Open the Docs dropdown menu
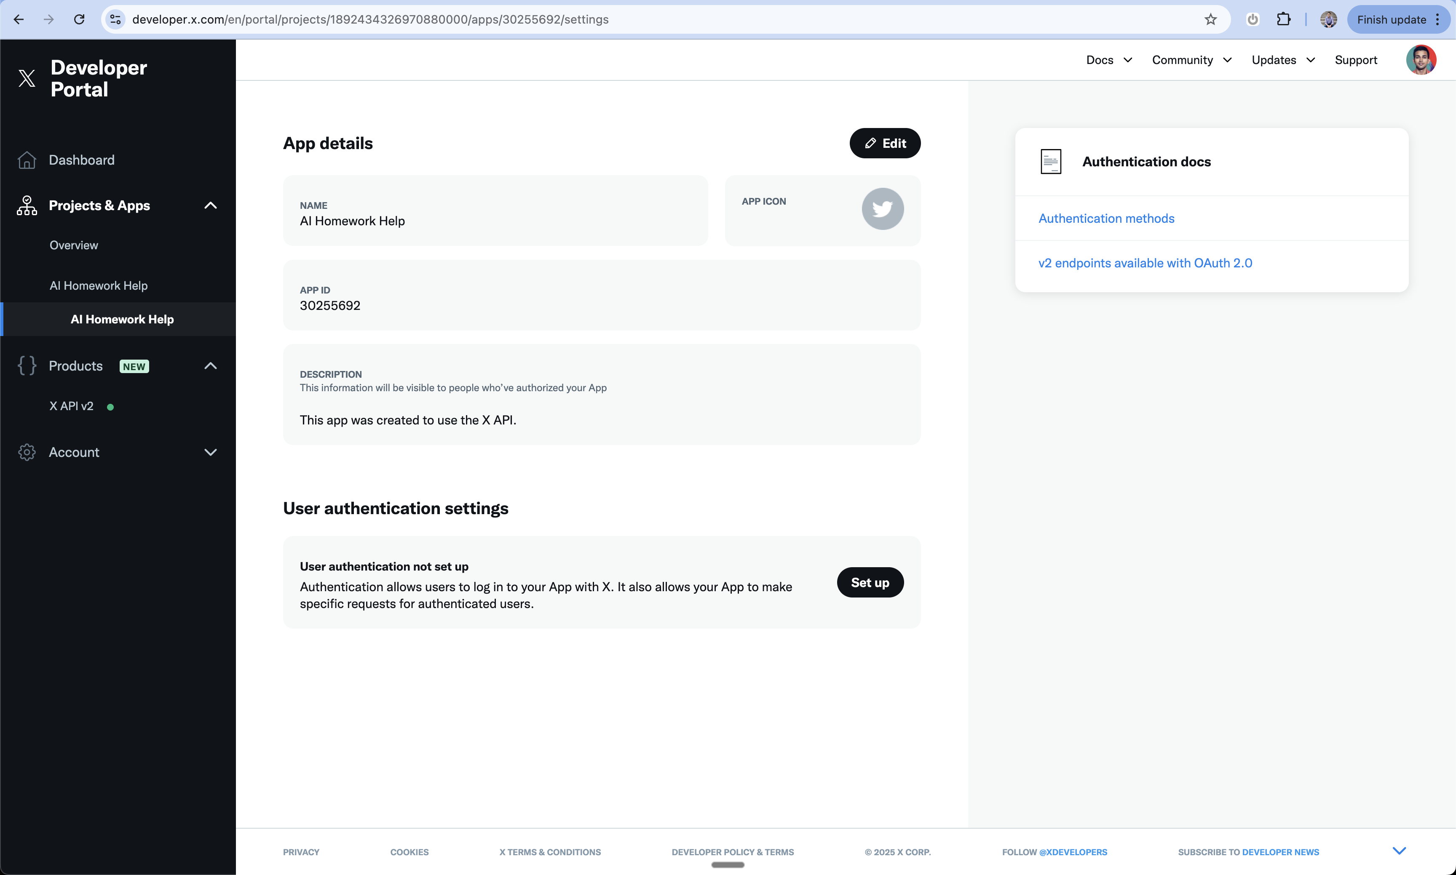This screenshot has width=1456, height=875. coord(1108,60)
